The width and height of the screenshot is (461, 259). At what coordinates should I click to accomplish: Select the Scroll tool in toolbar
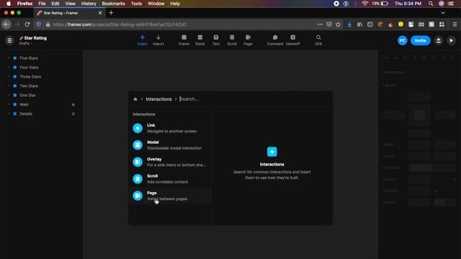tap(232, 40)
